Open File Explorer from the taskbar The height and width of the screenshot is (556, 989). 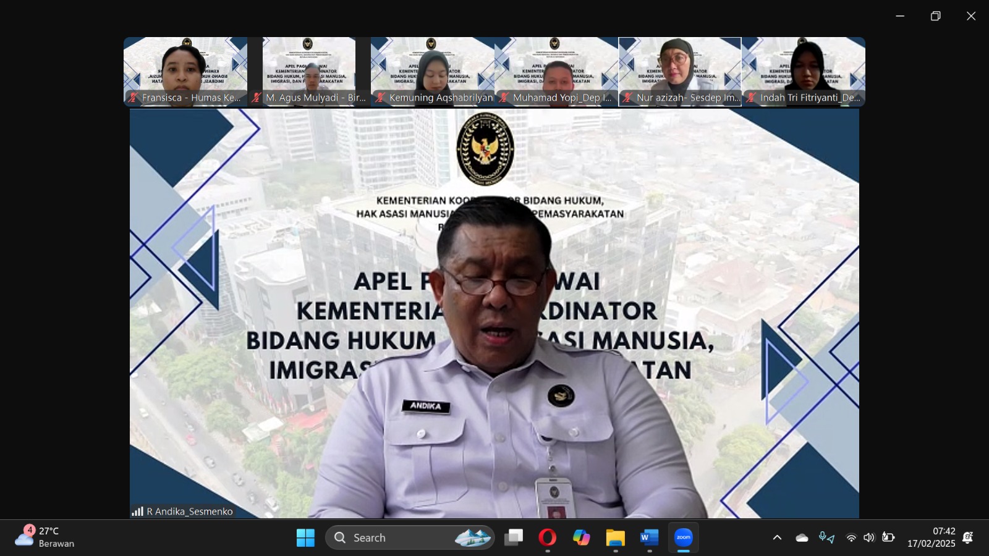(615, 537)
